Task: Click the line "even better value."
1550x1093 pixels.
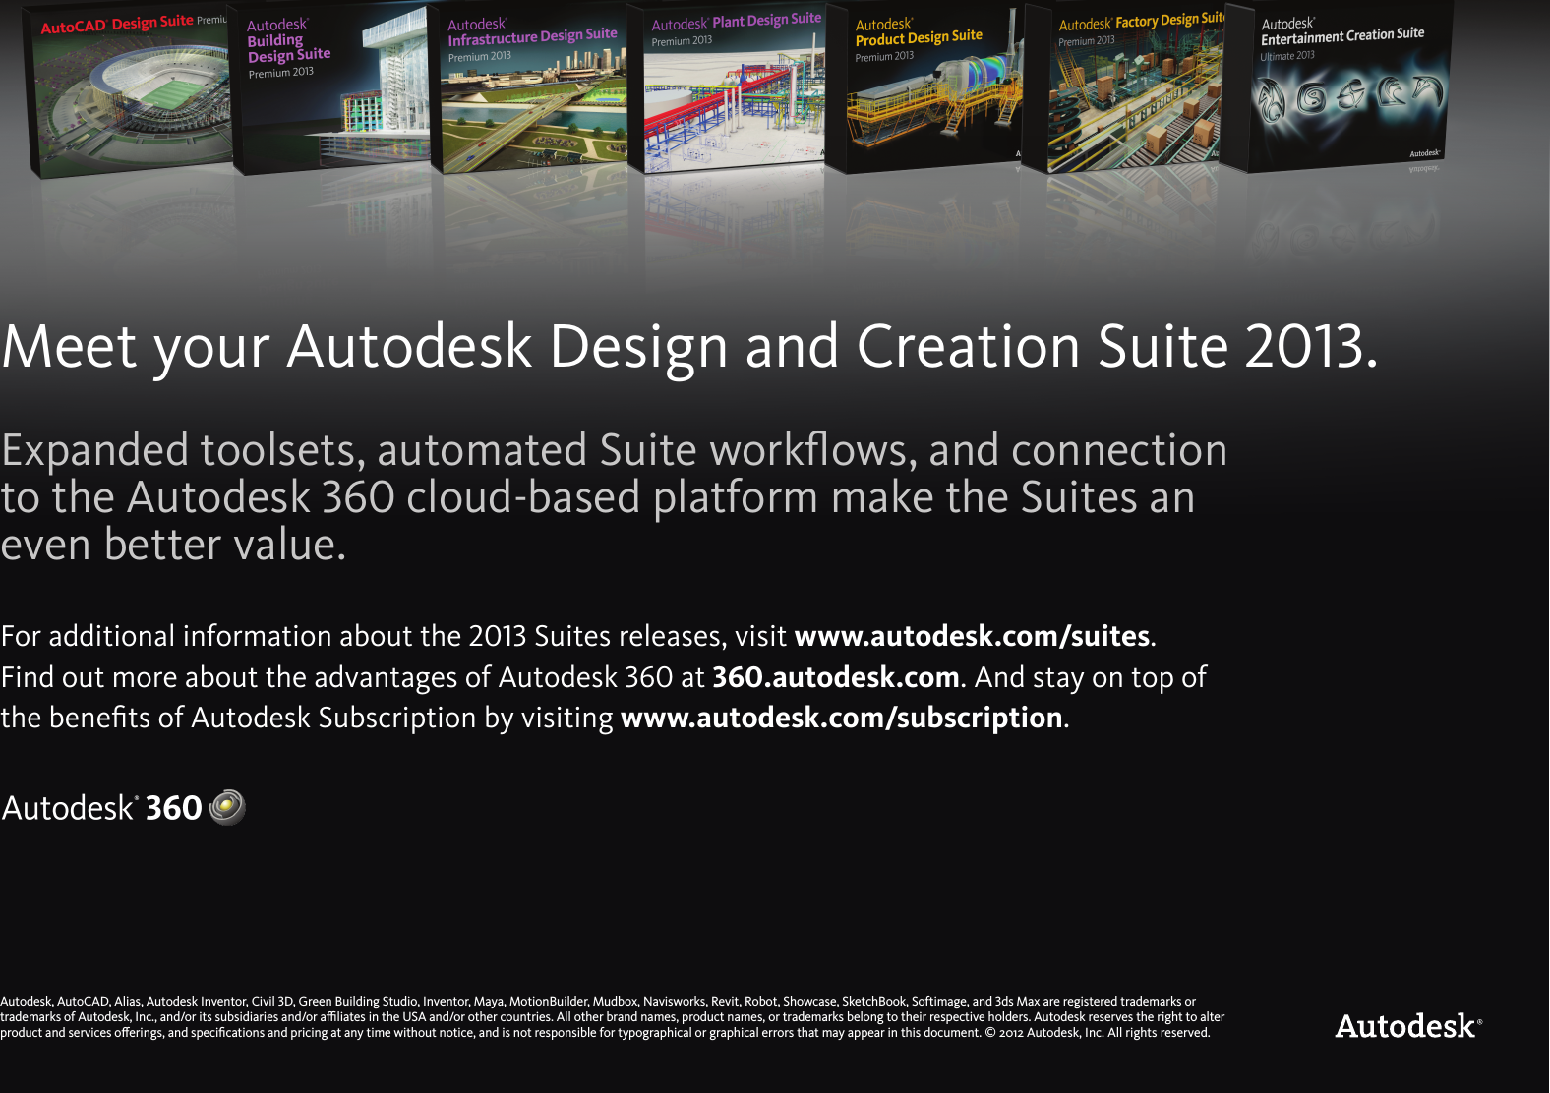Action: (x=174, y=545)
